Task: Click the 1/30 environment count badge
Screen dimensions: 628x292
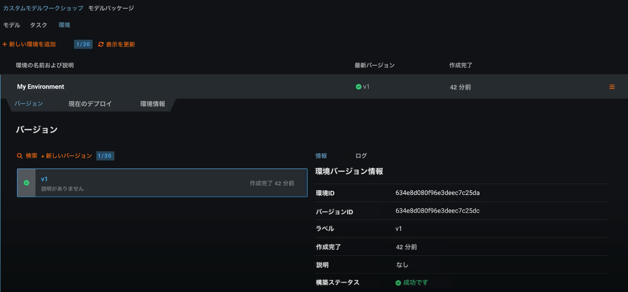Action: (83, 44)
